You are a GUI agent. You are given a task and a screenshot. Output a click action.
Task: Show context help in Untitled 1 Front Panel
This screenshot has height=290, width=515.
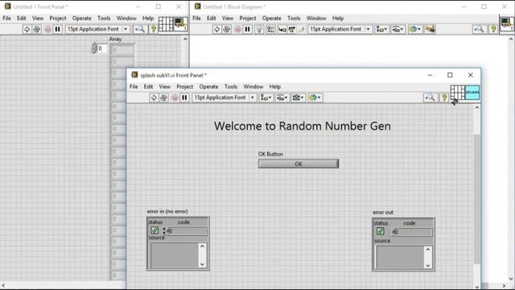pos(154,29)
